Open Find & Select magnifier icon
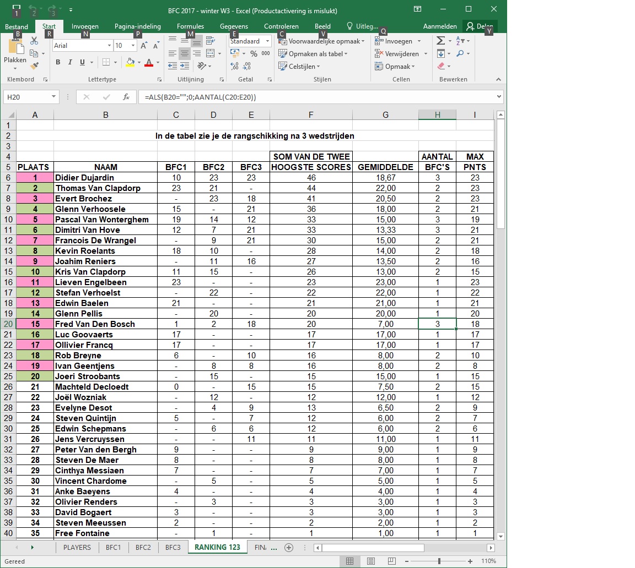The image size is (635, 568). pos(460,54)
